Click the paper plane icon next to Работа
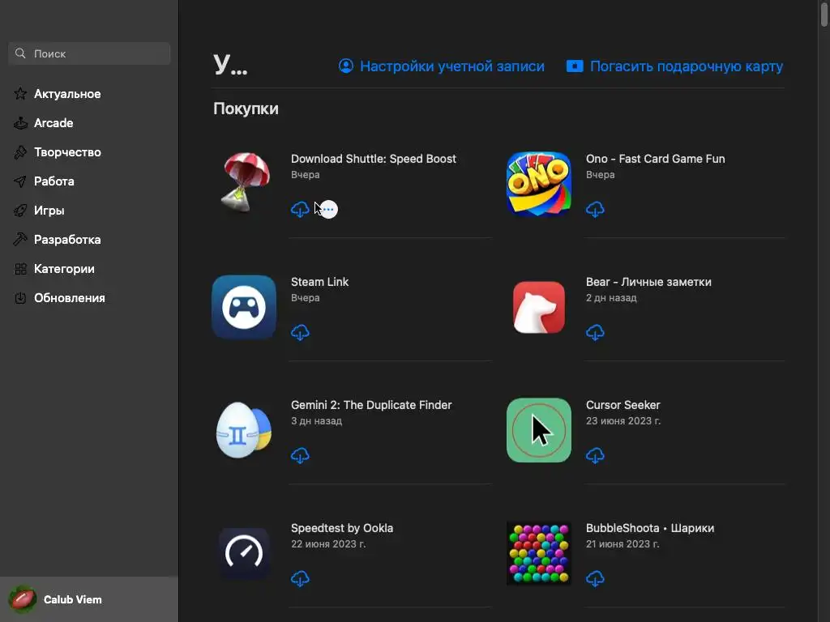This screenshot has width=830, height=622. tap(20, 181)
